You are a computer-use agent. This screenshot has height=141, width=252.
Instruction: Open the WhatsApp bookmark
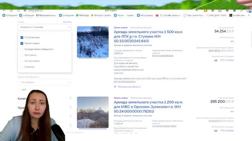coord(82,15)
